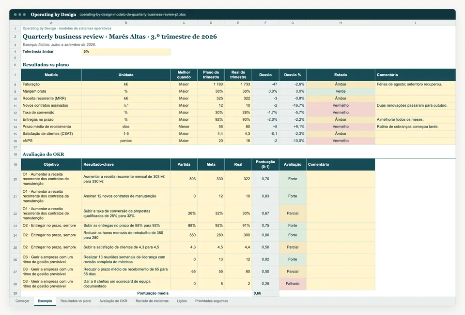Select column A header
The height and width of the screenshot is (315, 465).
51,23
